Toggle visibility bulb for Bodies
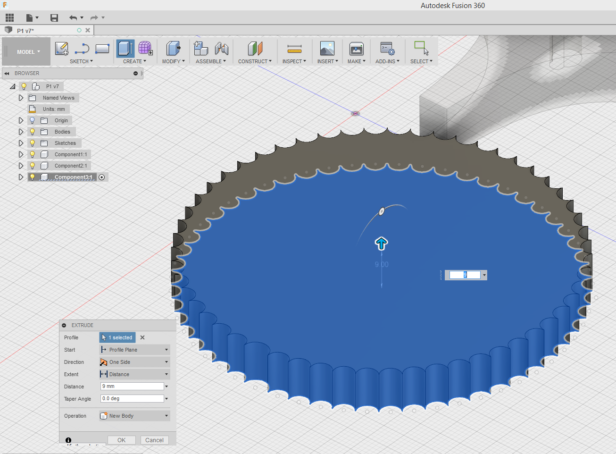This screenshot has width=616, height=454. (32, 132)
